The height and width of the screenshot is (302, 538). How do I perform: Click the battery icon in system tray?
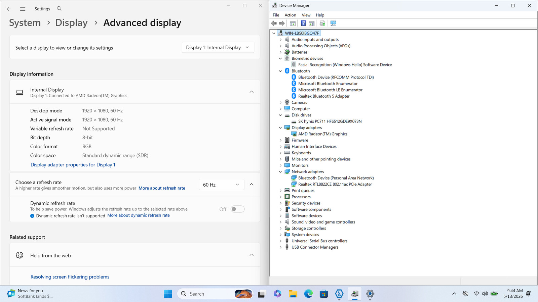(x=494, y=294)
